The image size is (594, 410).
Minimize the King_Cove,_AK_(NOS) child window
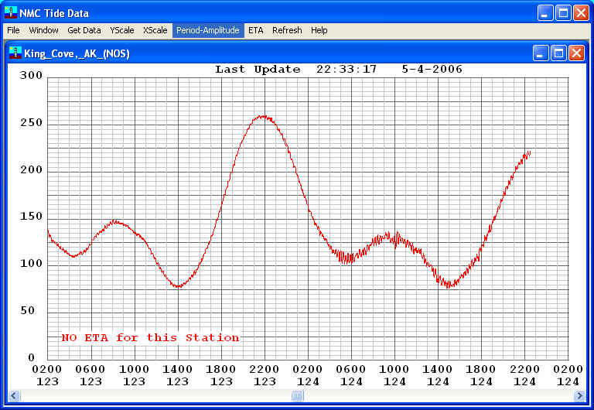coord(541,53)
